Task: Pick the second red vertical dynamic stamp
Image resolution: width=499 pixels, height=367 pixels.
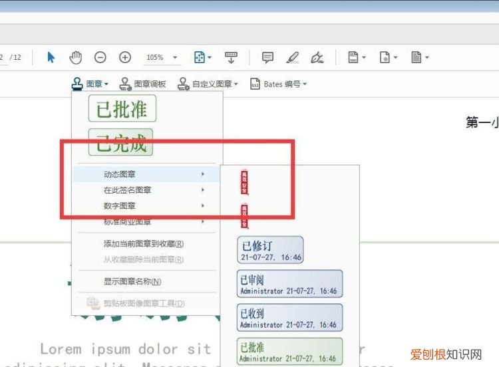Action: [244, 216]
